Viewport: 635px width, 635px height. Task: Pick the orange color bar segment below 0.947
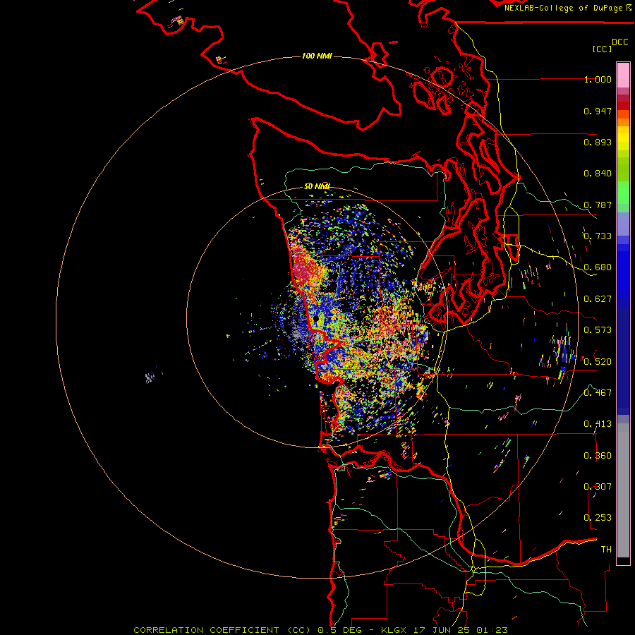click(x=623, y=122)
